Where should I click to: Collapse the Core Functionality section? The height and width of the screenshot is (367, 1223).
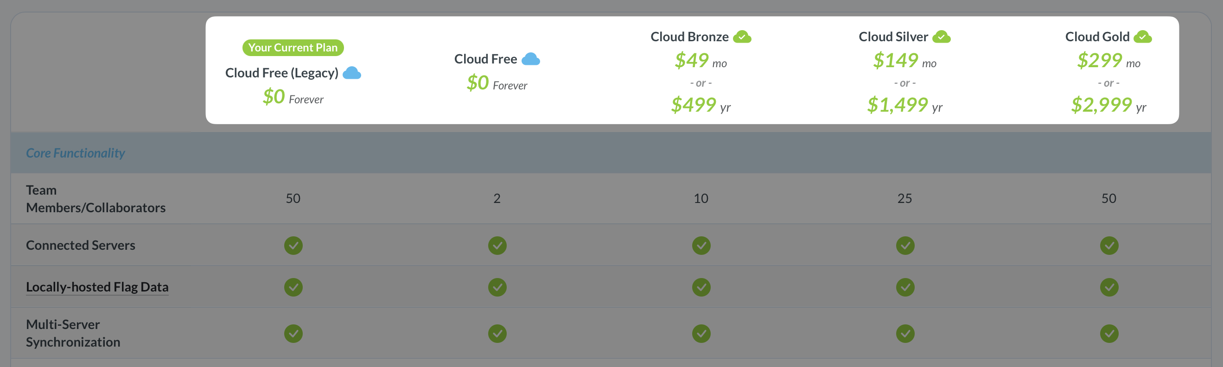[75, 152]
